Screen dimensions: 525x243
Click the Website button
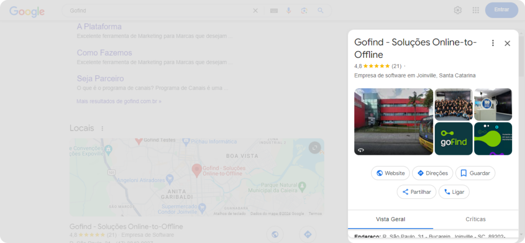click(390, 173)
